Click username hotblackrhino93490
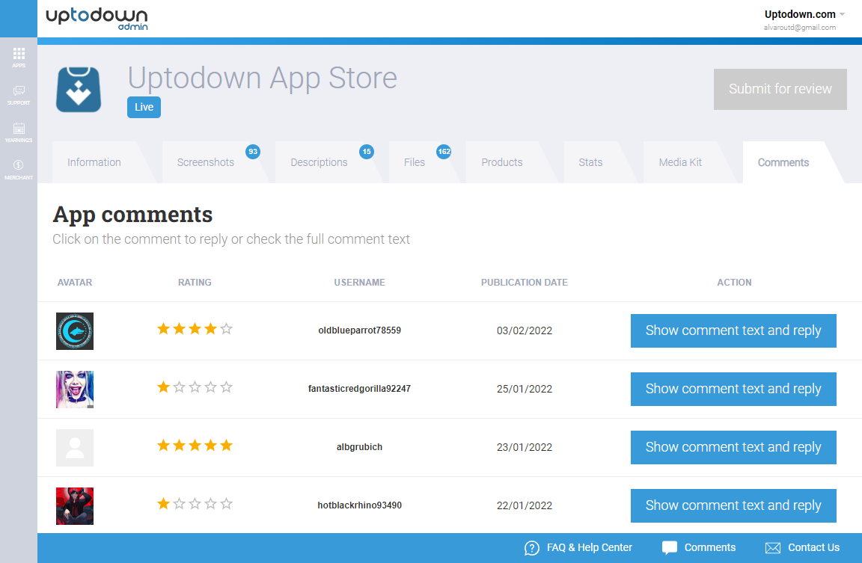Screen dimensions: 862x563 pos(359,505)
